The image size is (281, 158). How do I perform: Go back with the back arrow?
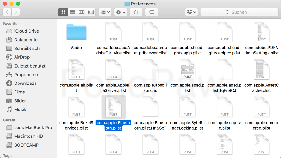click(7, 12)
